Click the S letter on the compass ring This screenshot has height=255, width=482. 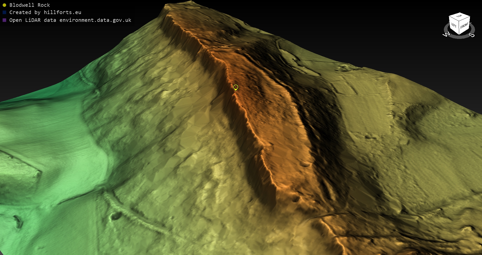coord(472,35)
